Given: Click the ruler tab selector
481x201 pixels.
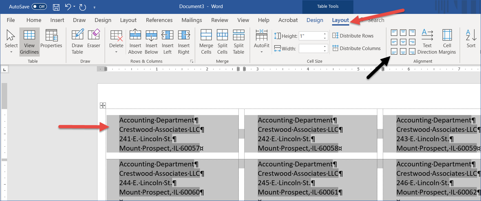Looking at the screenshot, I should pyautogui.click(x=5, y=69).
